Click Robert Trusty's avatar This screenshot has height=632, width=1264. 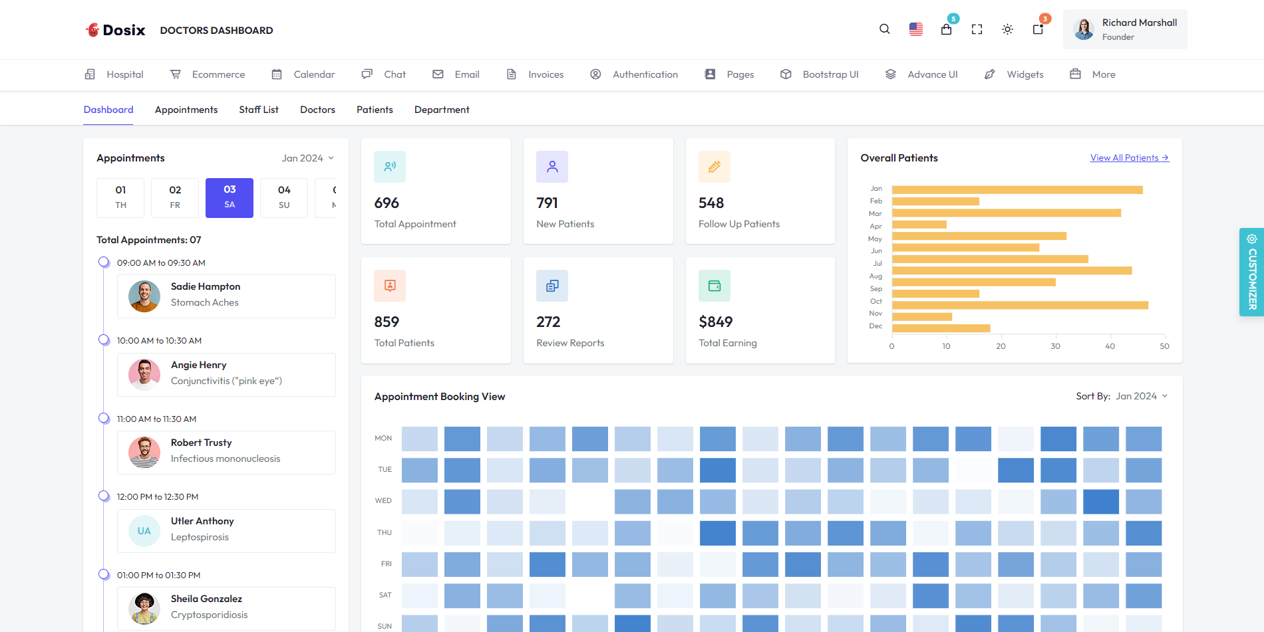point(144,453)
